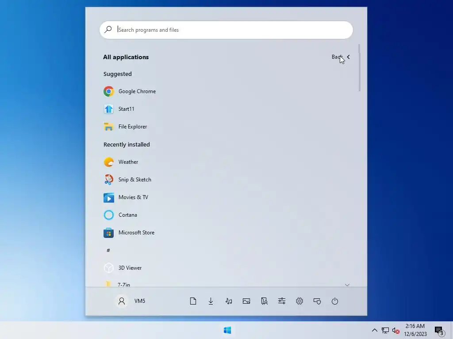This screenshot has width=453, height=339.
Task: Open the Pictures shortcut icon
Action: [246, 301]
